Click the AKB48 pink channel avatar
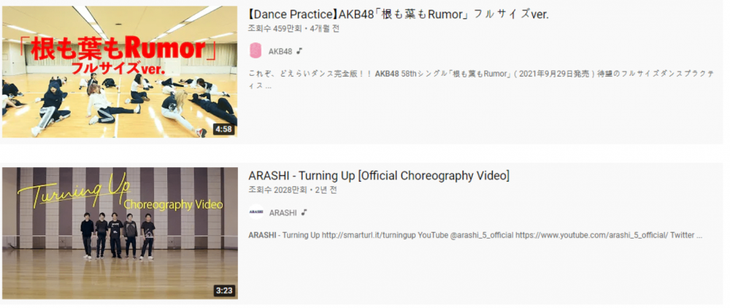 click(x=255, y=50)
